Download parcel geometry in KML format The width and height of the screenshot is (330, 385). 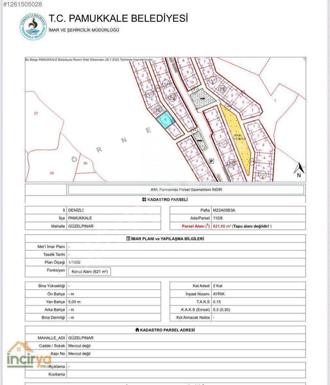[186, 190]
